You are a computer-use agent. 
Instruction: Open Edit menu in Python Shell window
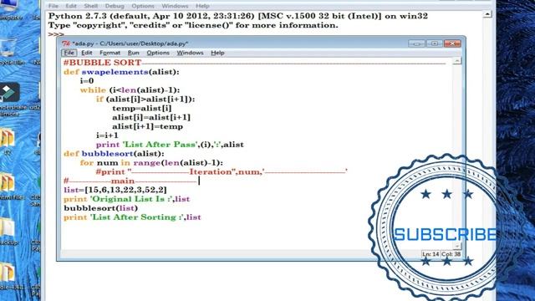71,6
